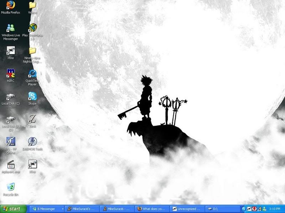Select the Skype desktop shortcut
The image size is (285, 213).
tap(32, 98)
